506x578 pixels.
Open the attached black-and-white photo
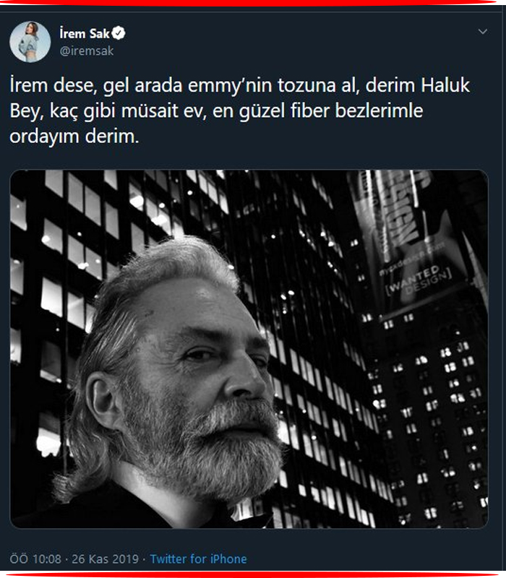249,349
